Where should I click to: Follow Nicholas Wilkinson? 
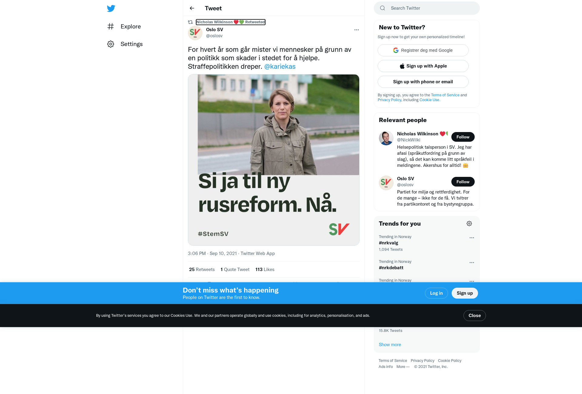click(x=463, y=137)
